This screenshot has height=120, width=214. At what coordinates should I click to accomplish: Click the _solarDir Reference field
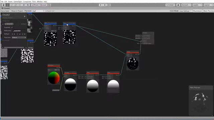(19, 31)
